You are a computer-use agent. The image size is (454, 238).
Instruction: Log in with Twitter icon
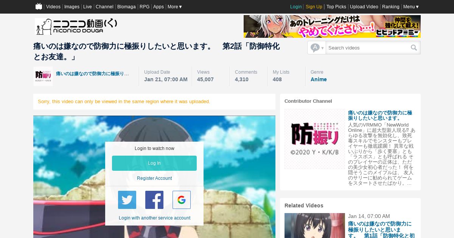click(127, 200)
